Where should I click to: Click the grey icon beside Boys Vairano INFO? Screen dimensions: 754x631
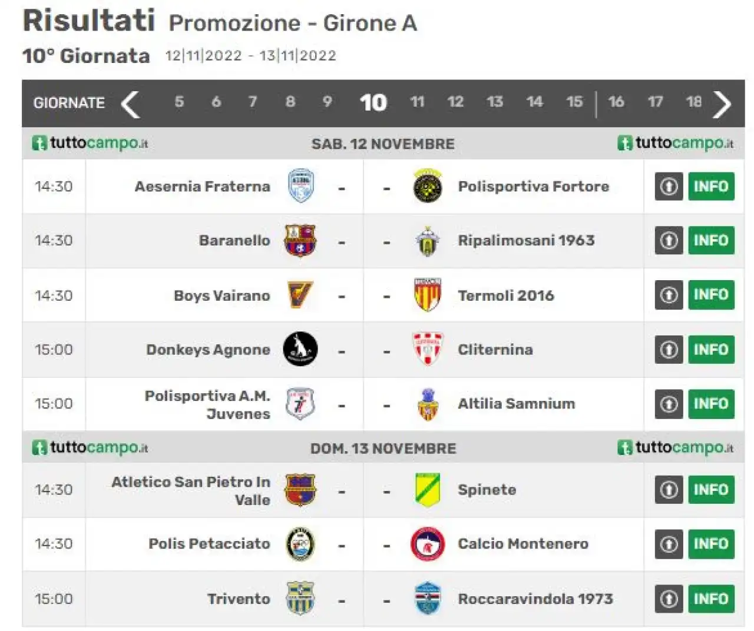pyautogui.click(x=669, y=295)
